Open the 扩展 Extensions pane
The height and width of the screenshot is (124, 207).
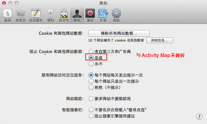103,15
